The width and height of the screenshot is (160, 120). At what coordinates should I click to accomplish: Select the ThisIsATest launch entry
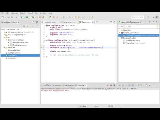point(134,43)
